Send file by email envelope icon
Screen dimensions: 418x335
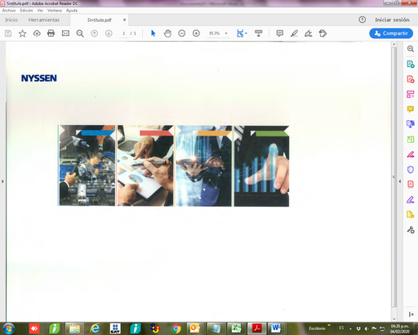point(65,33)
